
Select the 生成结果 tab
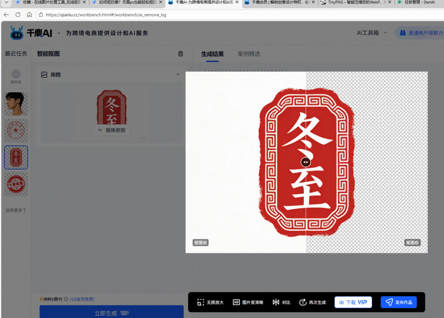click(x=212, y=54)
